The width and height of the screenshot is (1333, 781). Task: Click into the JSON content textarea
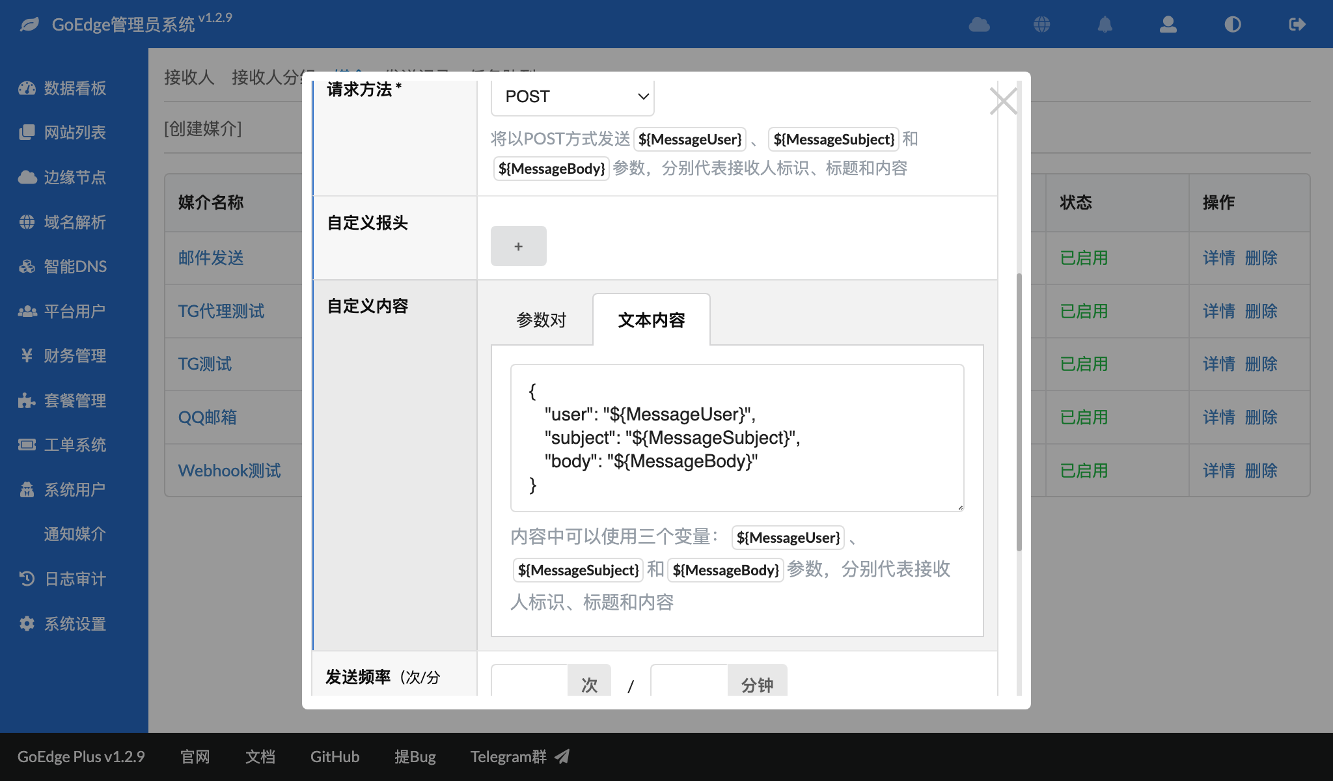(737, 438)
